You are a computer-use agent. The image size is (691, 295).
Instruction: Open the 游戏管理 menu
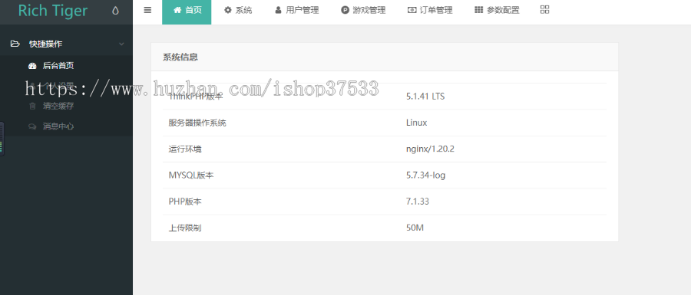click(x=363, y=10)
